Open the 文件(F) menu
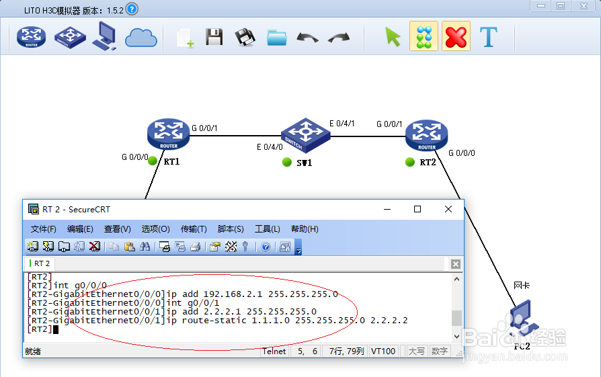 coord(43,229)
